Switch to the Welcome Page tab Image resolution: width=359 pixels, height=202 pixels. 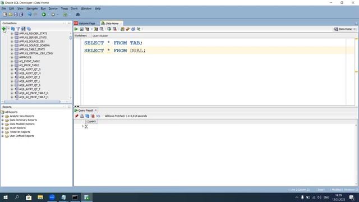[86, 24]
